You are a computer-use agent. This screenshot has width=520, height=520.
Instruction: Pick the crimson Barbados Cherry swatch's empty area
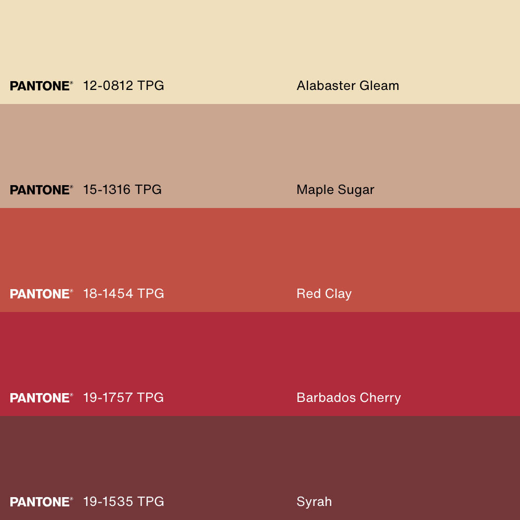(260, 348)
